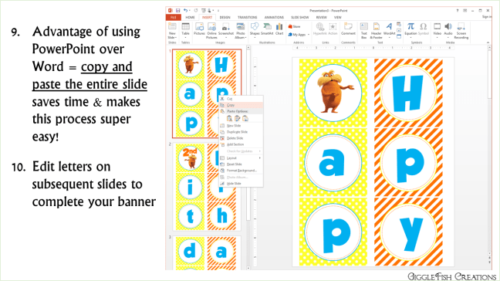Click the Pictures icon in Images group
The image size is (500, 281).
click(199, 27)
